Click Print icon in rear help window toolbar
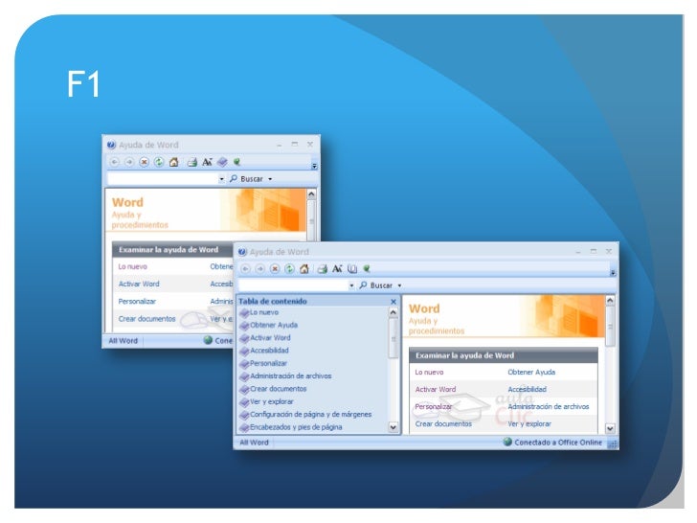 192,162
